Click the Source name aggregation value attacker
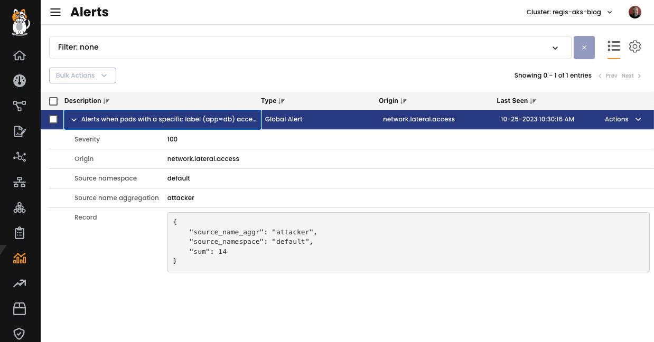 coord(181,198)
